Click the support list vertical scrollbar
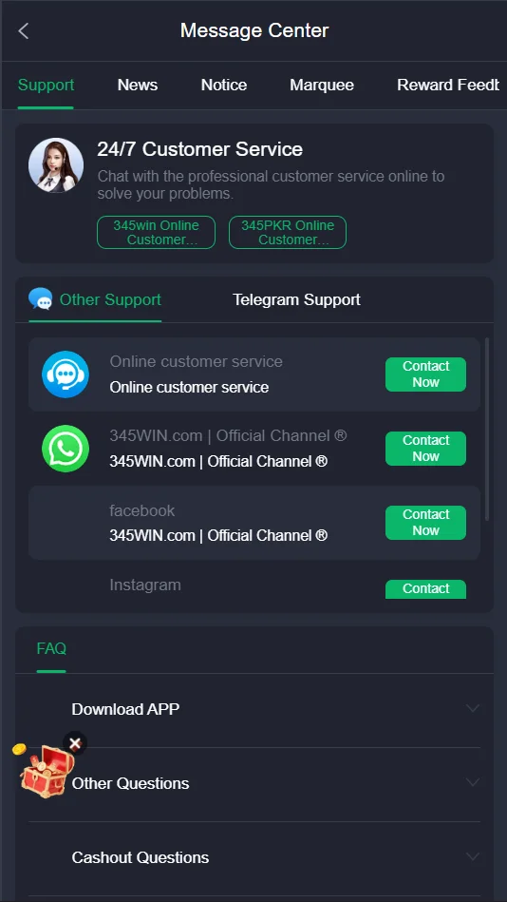 tap(487, 430)
